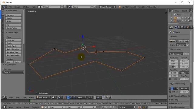194x109 pixels.
Task: Play the animation in reverse
Action: (106, 107)
